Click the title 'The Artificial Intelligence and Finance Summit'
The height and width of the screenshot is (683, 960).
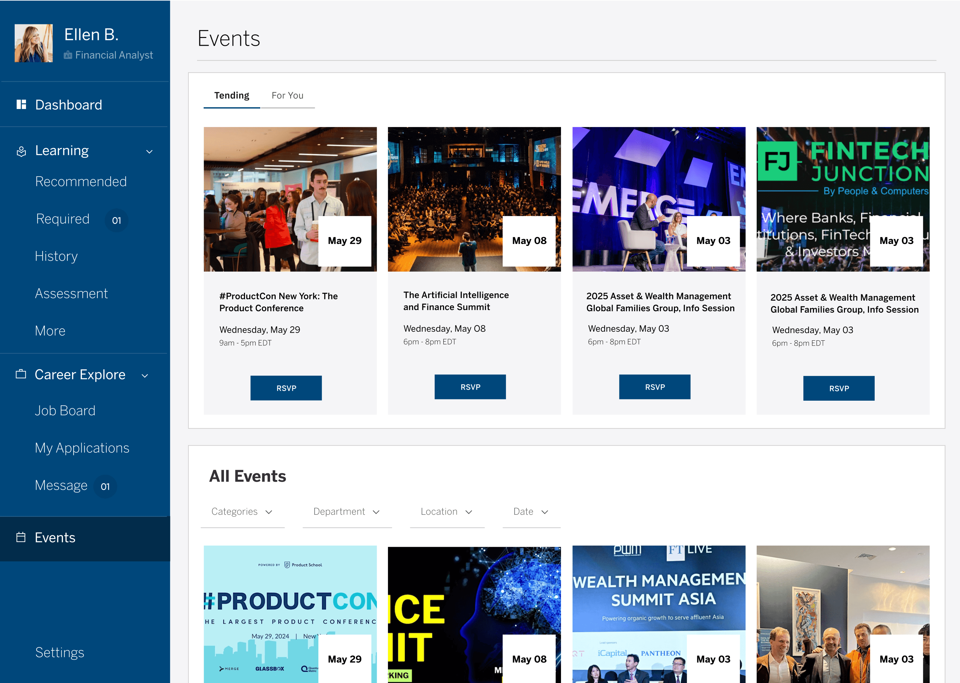(x=456, y=301)
